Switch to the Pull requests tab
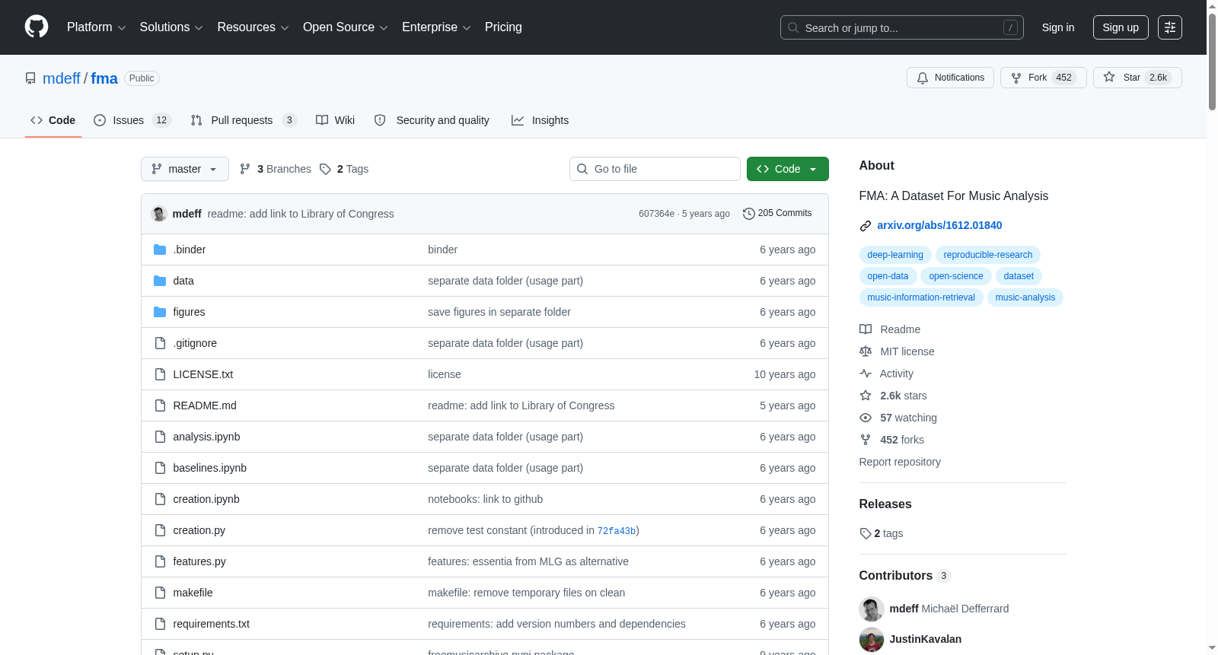Image resolution: width=1218 pixels, height=655 pixels. pos(244,120)
